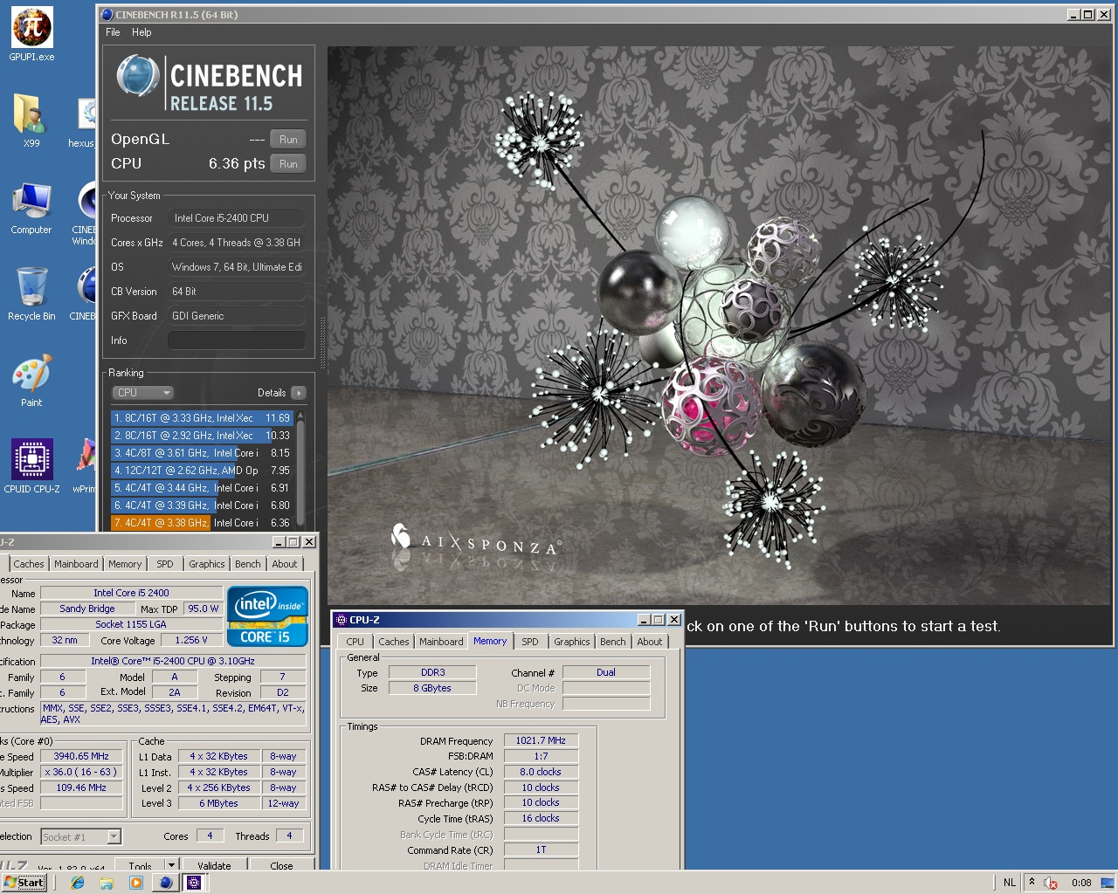The height and width of the screenshot is (894, 1118).
Task: Open Memory tab in left CPU-Z window
Action: (x=125, y=564)
